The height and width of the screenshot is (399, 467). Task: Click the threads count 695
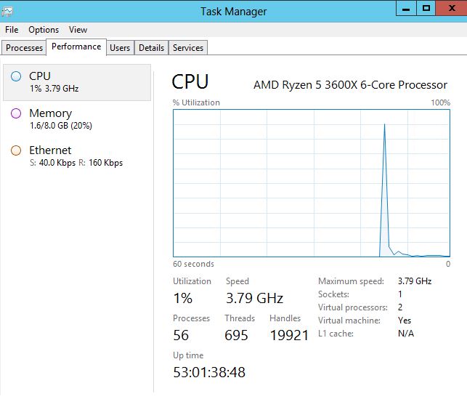pos(236,335)
